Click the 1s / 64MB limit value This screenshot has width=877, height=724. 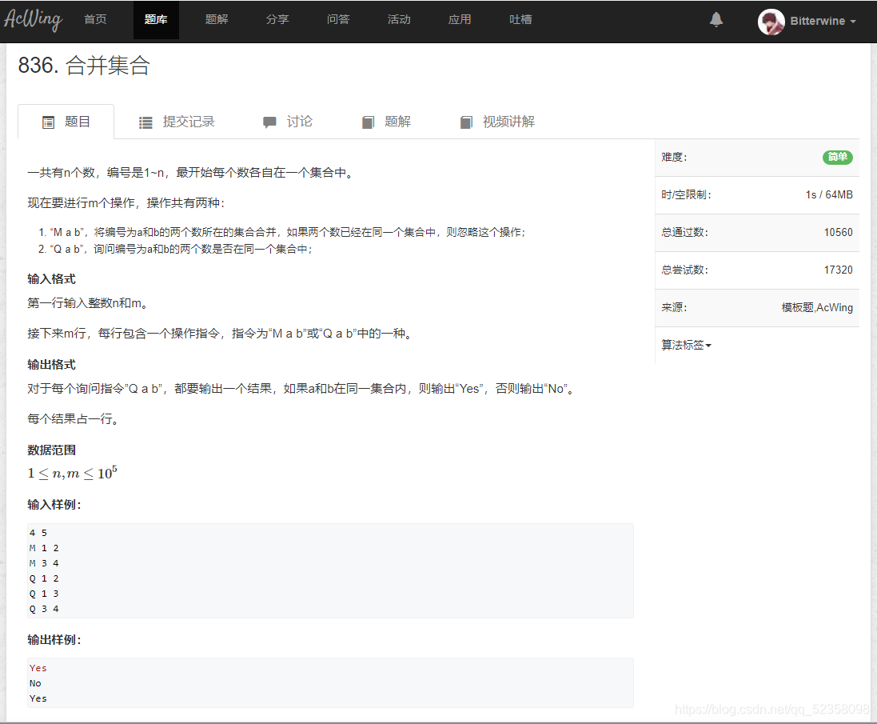point(829,194)
